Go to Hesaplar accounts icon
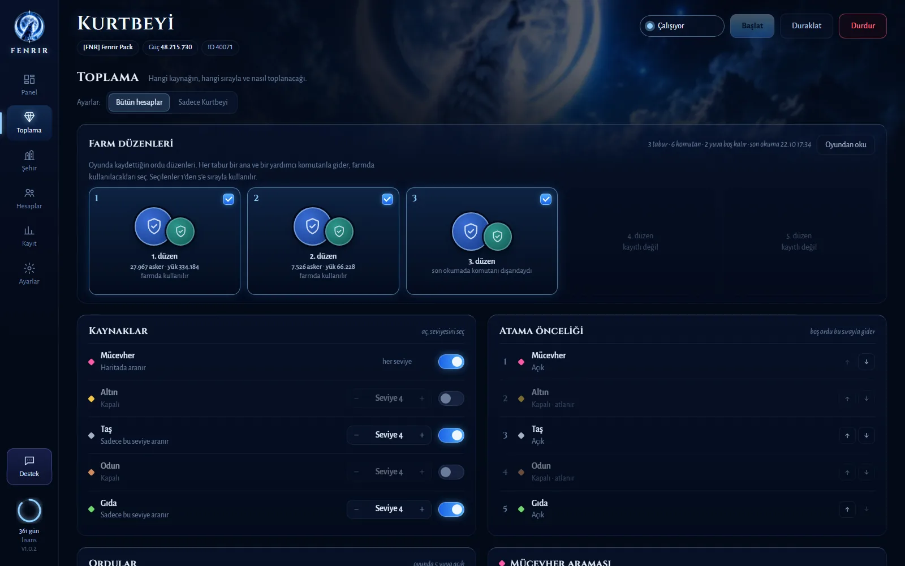Viewport: 905px width, 566px height. (29, 198)
